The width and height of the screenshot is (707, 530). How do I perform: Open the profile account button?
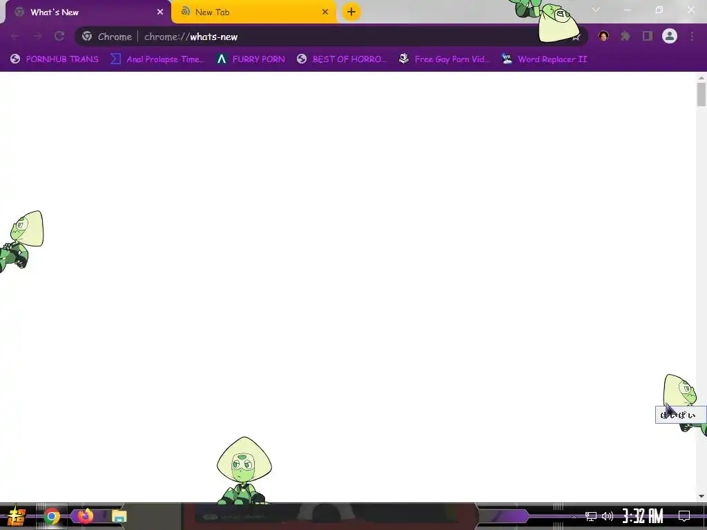pyautogui.click(x=670, y=36)
